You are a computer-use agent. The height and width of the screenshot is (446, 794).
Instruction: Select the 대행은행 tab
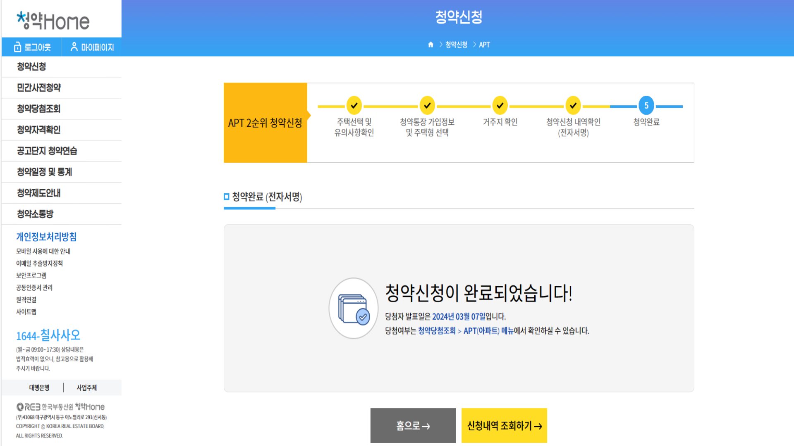tap(40, 387)
